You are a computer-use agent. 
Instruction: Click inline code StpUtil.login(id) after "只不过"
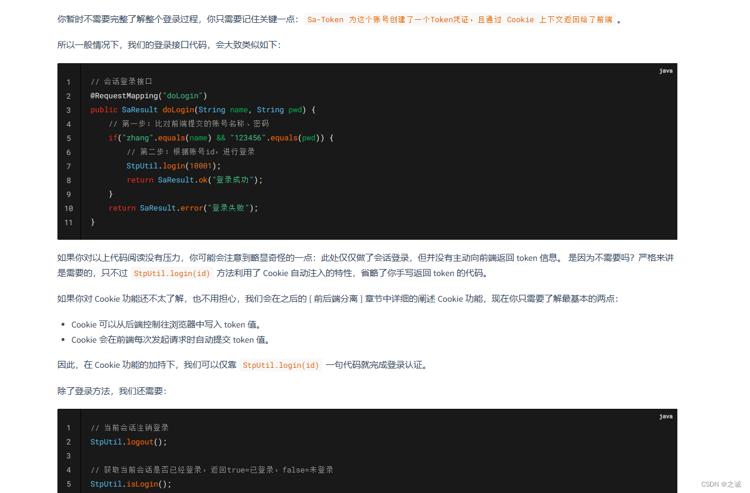pyautogui.click(x=172, y=273)
